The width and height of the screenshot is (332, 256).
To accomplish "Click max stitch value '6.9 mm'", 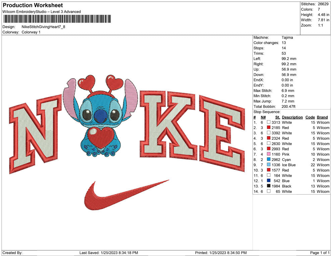I will click(x=288, y=91).
